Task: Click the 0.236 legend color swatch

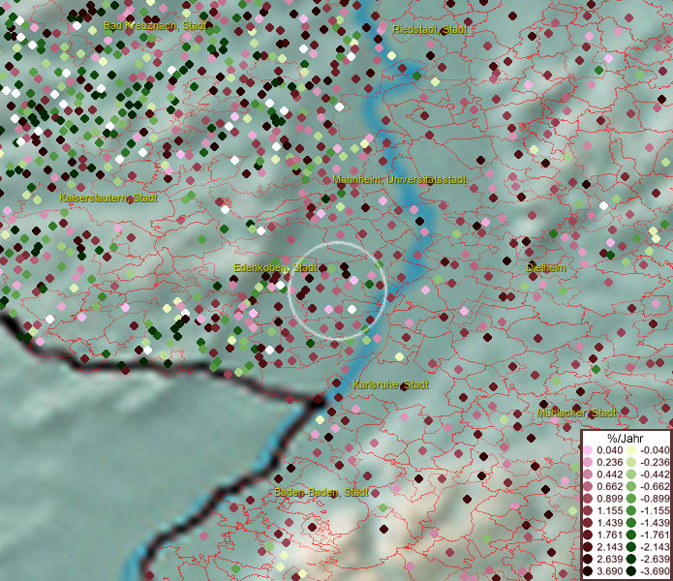Action: tap(588, 463)
